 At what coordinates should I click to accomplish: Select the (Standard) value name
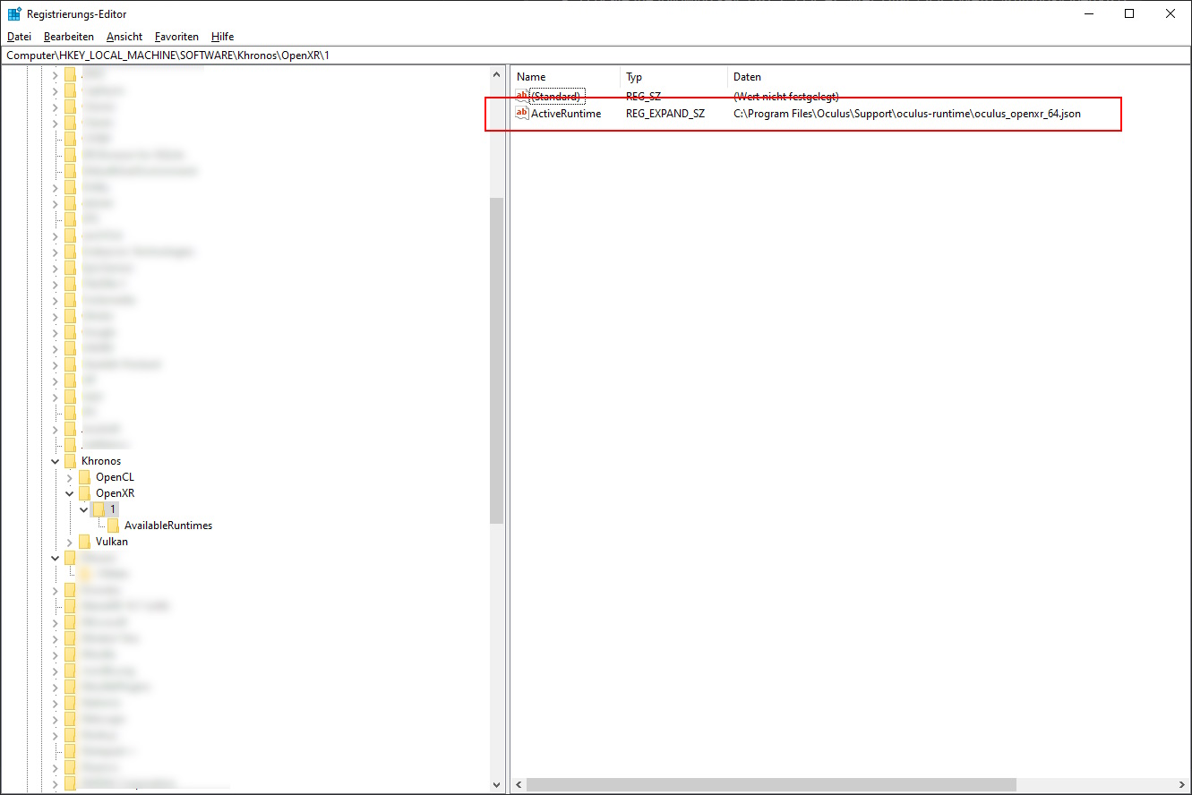pos(556,96)
